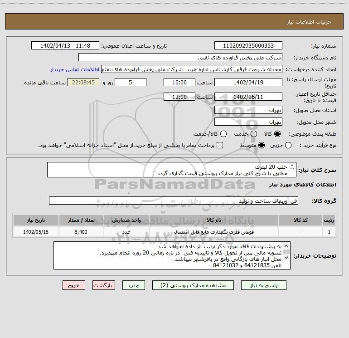Click the need number field 1102092935000353

[248, 46]
